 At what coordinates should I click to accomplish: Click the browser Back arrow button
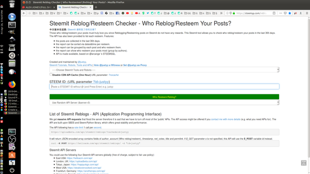pyautogui.click(x=24, y=13)
